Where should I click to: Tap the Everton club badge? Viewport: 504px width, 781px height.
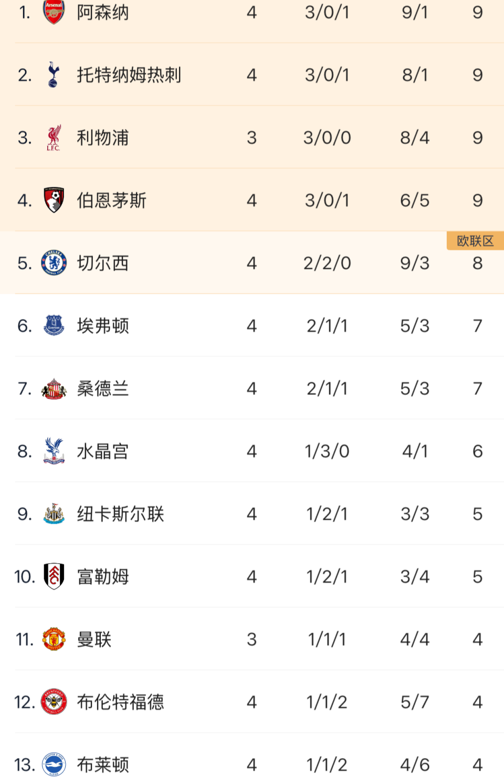(54, 325)
